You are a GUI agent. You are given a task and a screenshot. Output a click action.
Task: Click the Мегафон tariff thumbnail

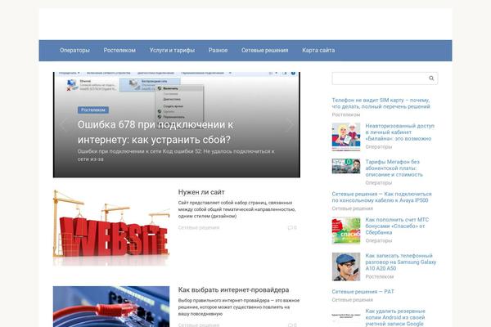[x=346, y=166]
